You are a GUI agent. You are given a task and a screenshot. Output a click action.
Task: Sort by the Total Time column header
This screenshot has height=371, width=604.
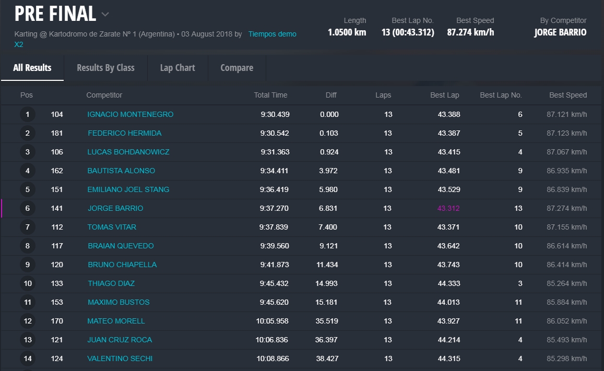pos(270,95)
